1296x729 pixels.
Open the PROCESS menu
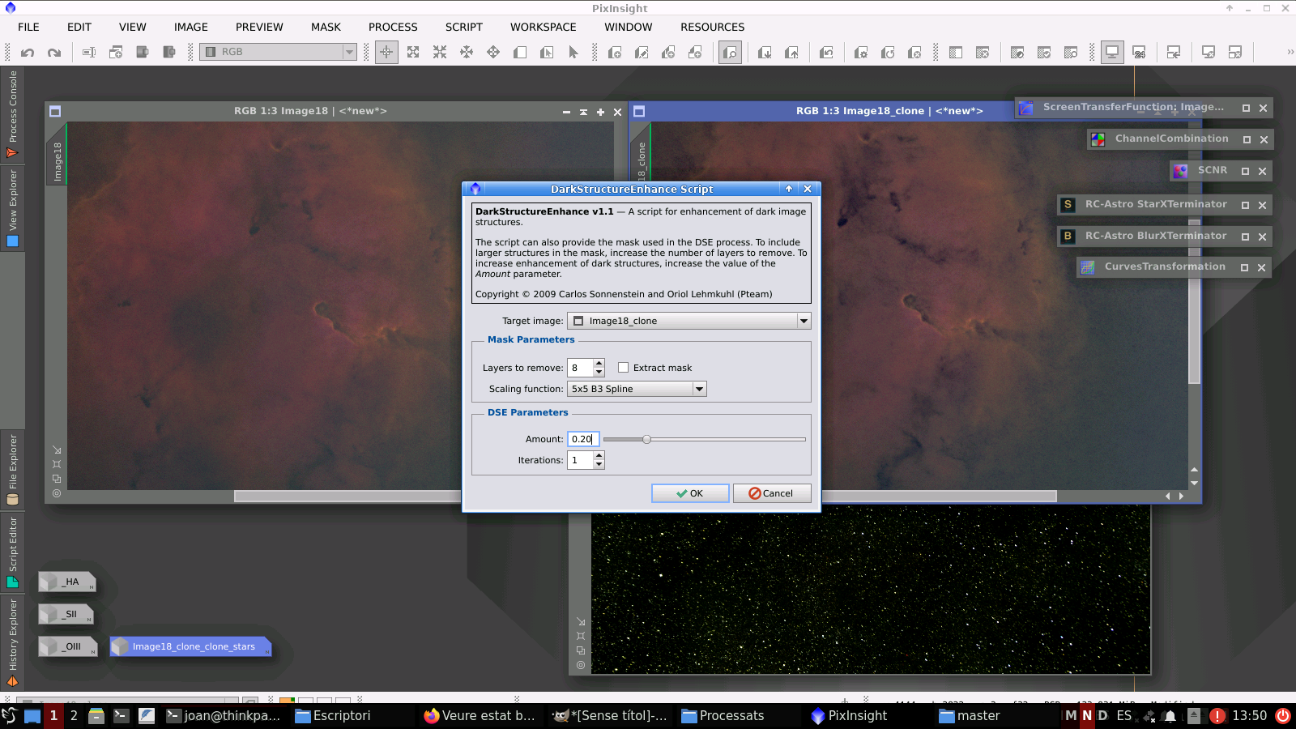pyautogui.click(x=393, y=27)
